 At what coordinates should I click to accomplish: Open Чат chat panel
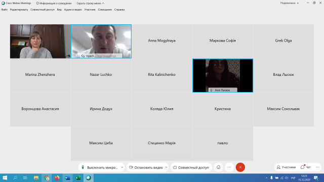[306, 167]
